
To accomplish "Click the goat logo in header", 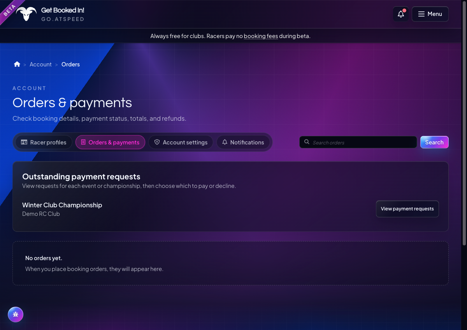I will [x=26, y=14].
